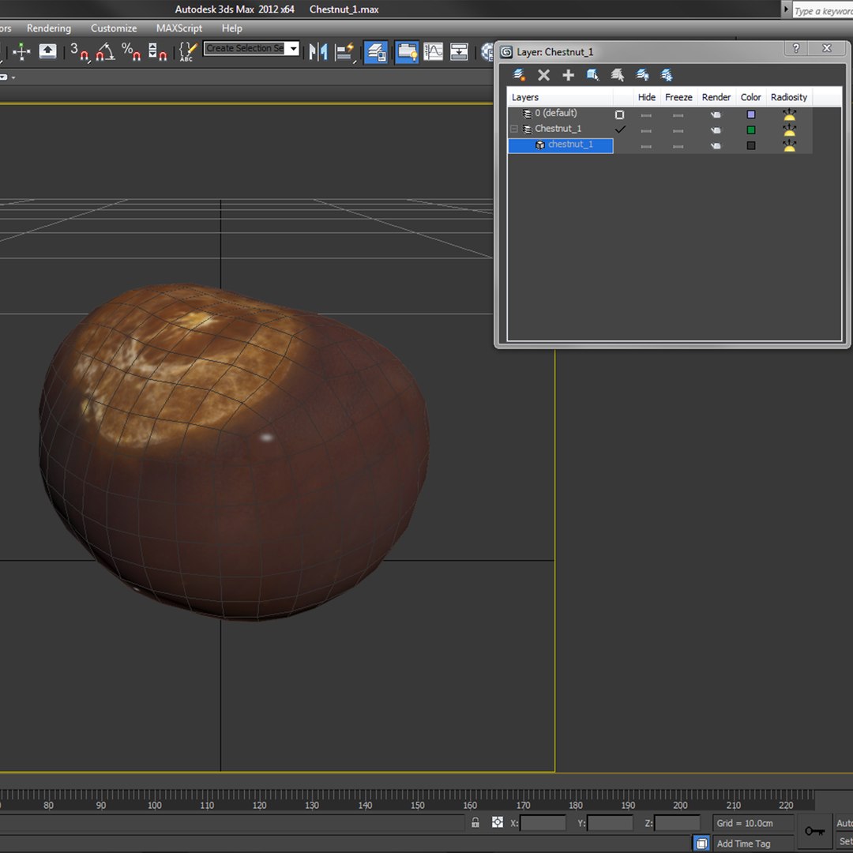
Task: Click the Delete layer X icon
Action: point(543,75)
